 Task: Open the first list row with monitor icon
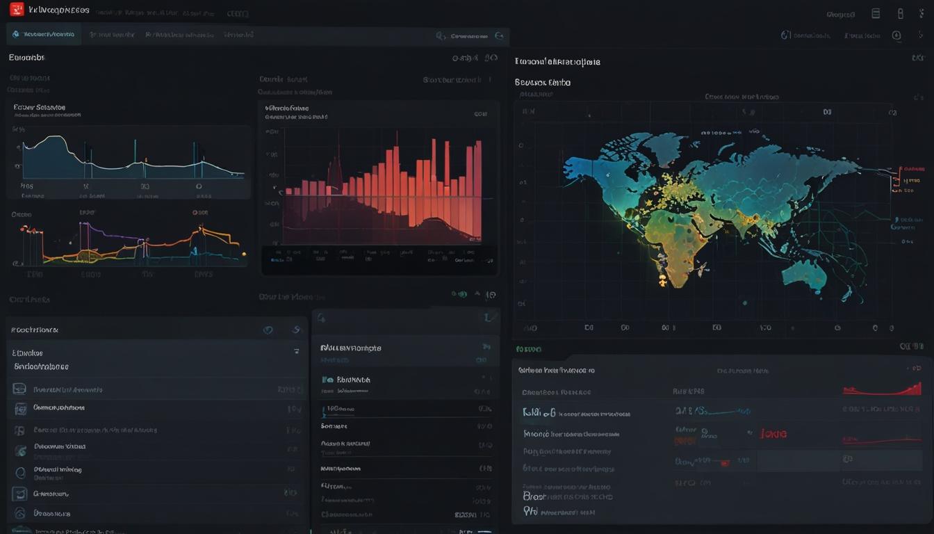coord(157,390)
